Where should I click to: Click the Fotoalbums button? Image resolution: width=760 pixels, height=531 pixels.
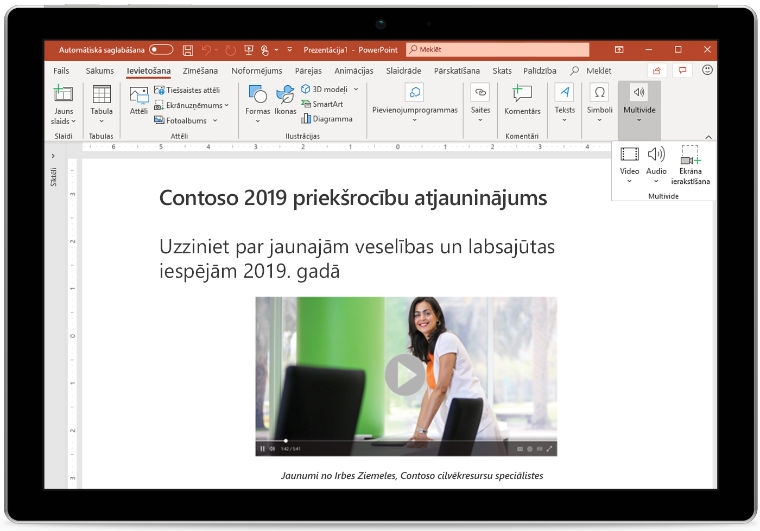point(181,120)
